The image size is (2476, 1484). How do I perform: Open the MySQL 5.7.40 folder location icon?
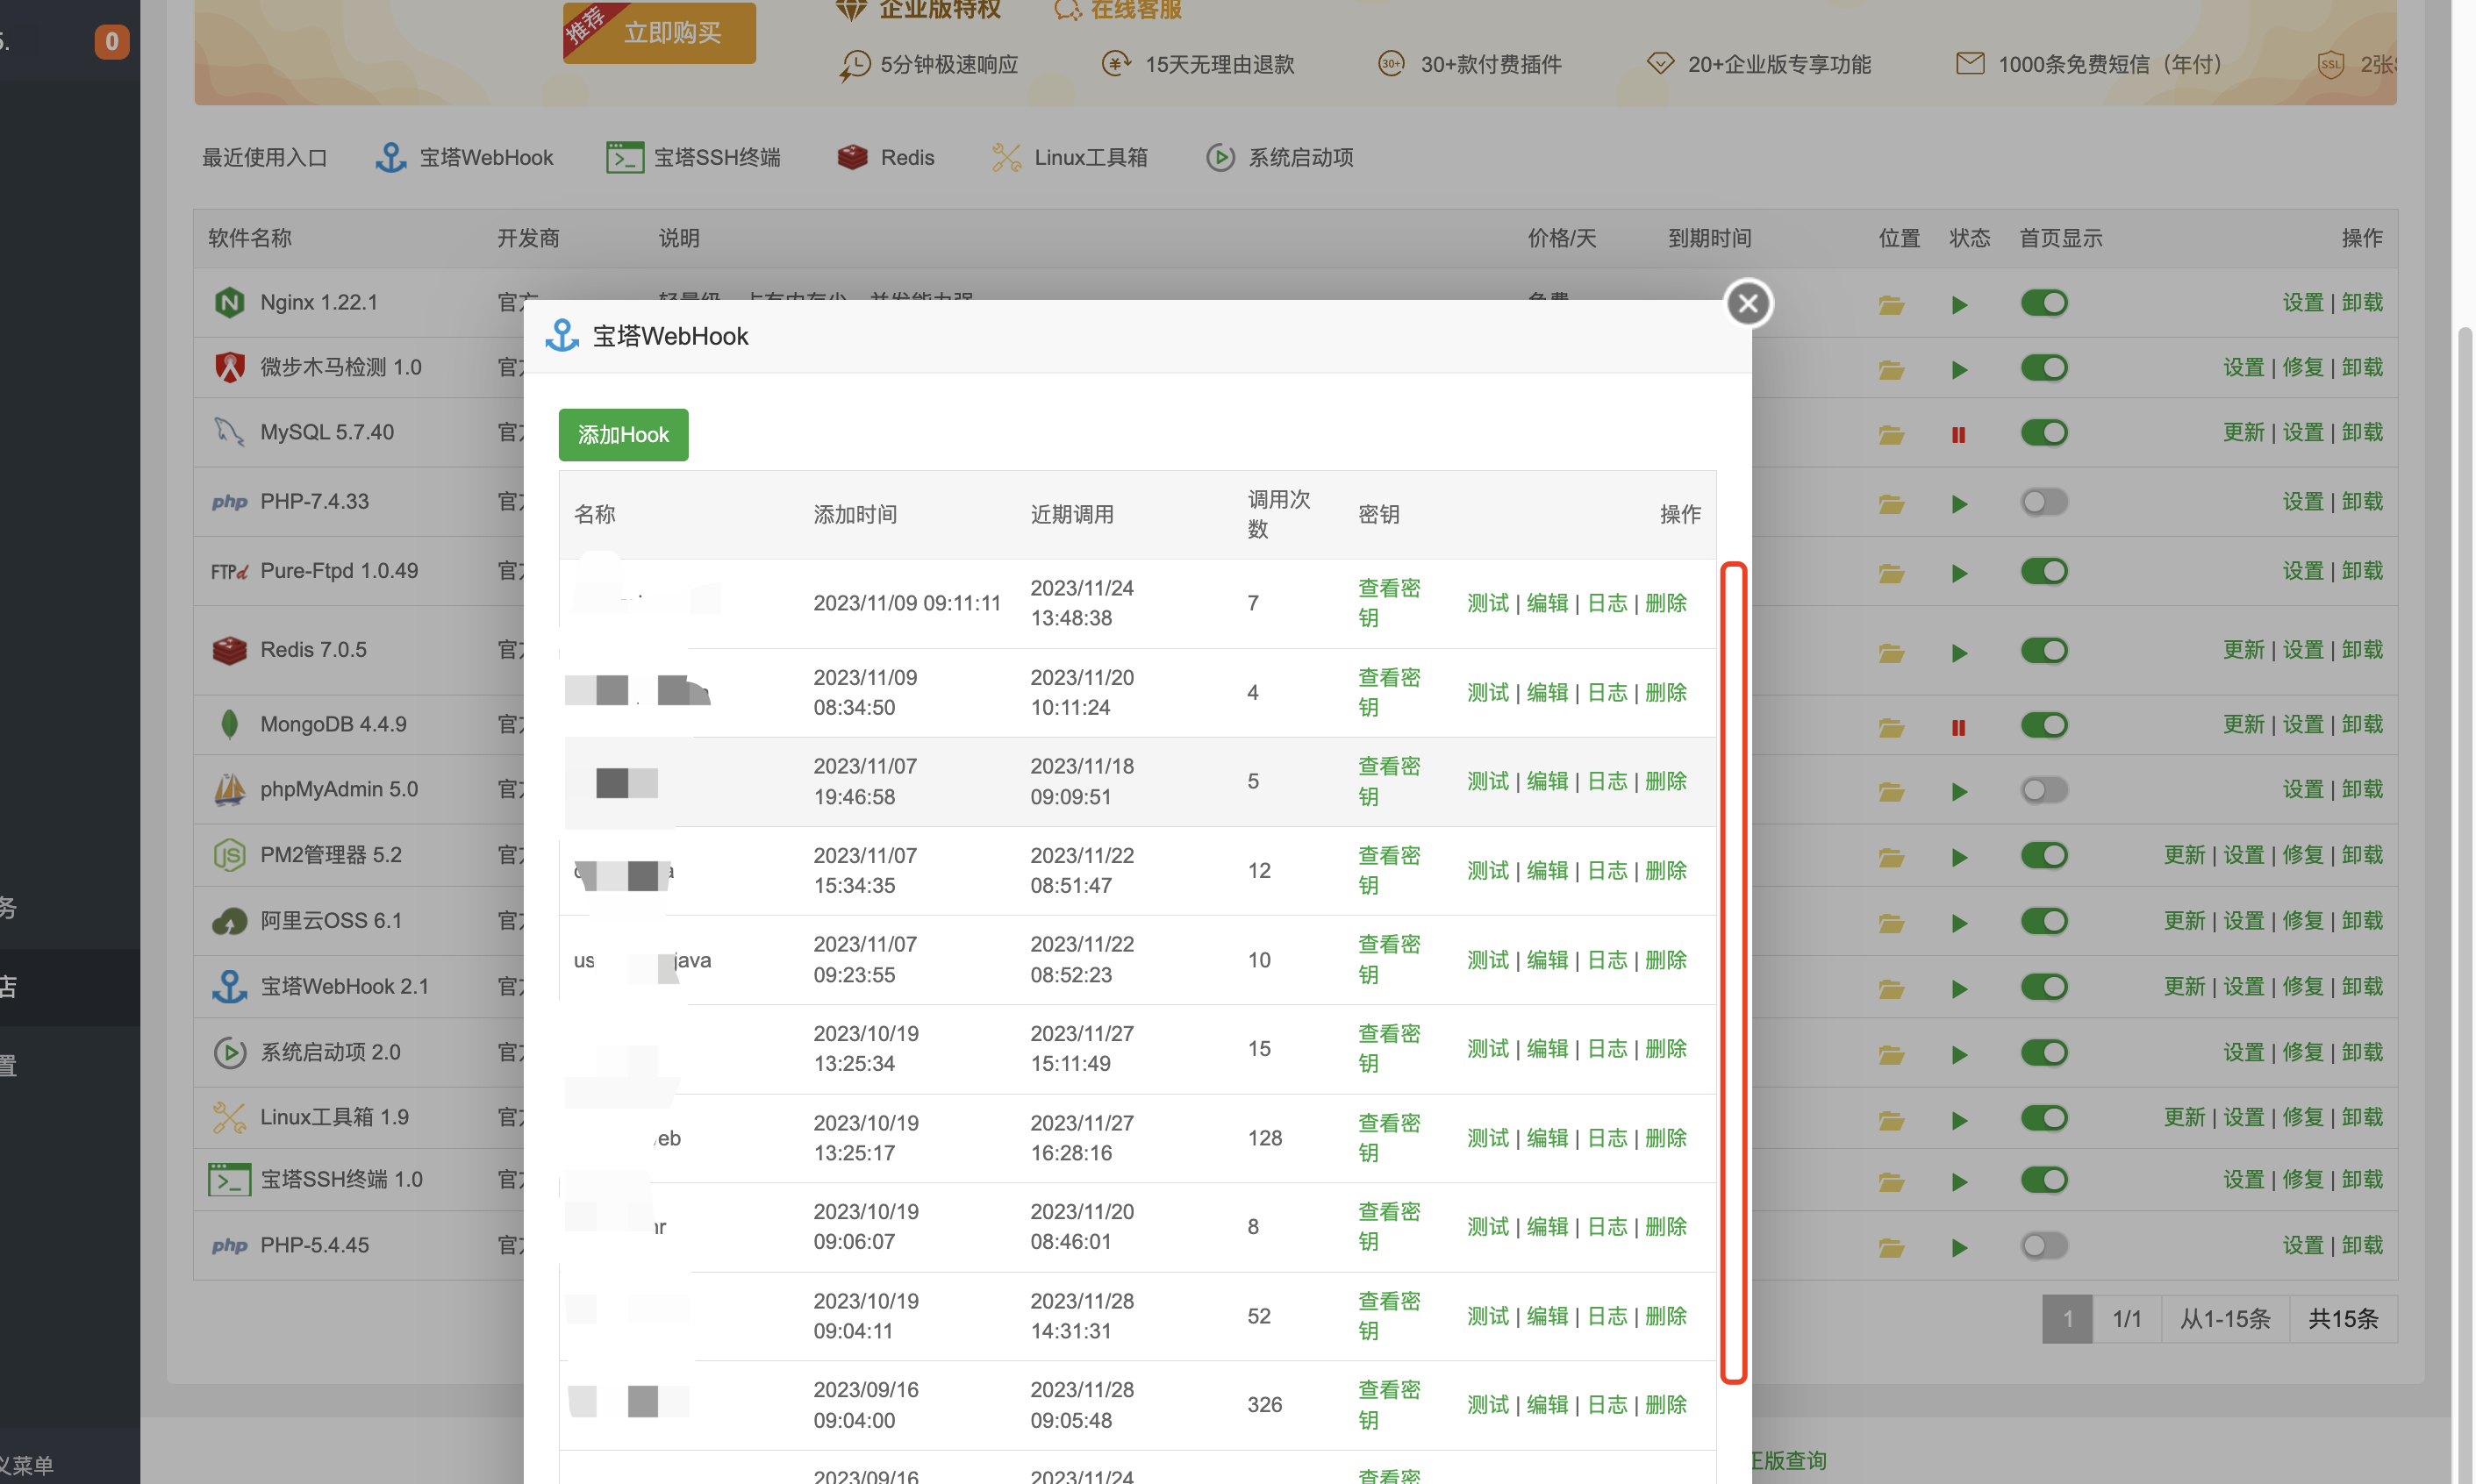coord(1891,434)
